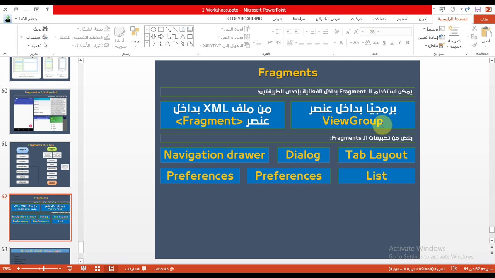Toggle Strikethrough formatting
The height and width of the screenshot is (278, 495).
pos(375,43)
